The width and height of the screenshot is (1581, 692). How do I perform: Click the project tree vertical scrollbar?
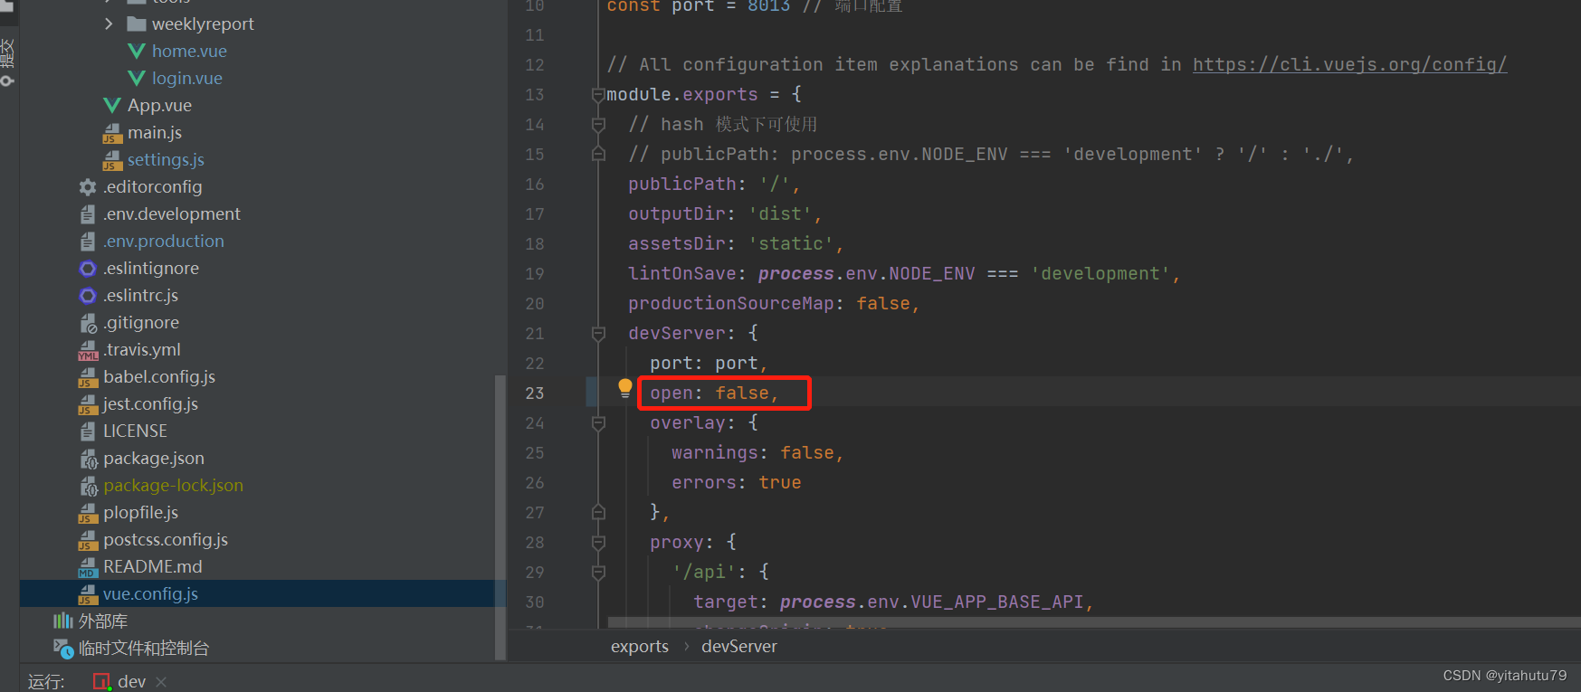(x=500, y=517)
